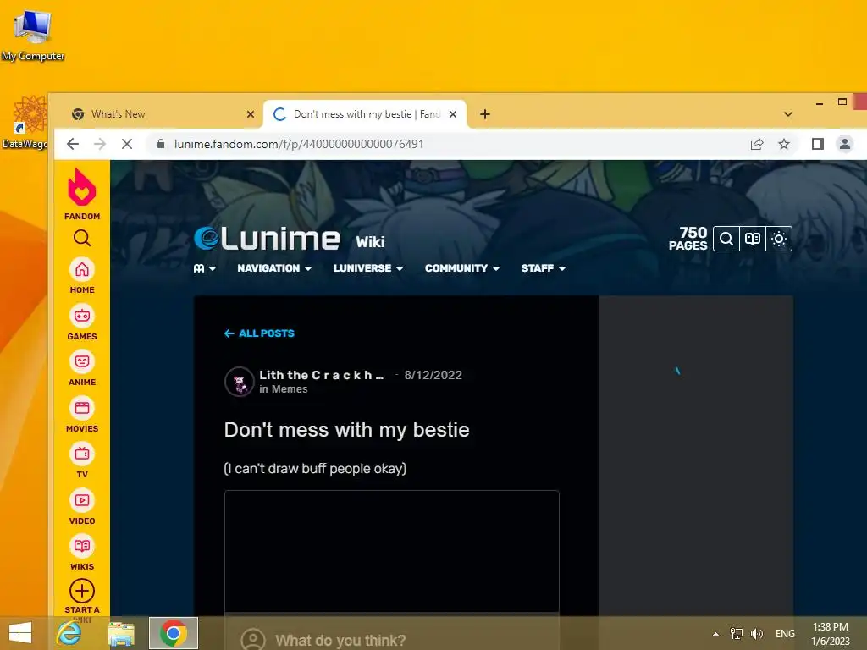Click the 750 PAGES counter
The width and height of the screenshot is (867, 650).
coord(688,239)
